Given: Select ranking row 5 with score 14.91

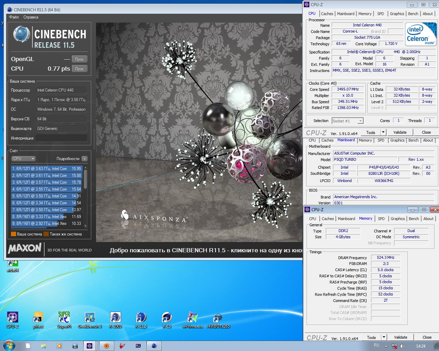Looking at the screenshot, I should point(47,196).
